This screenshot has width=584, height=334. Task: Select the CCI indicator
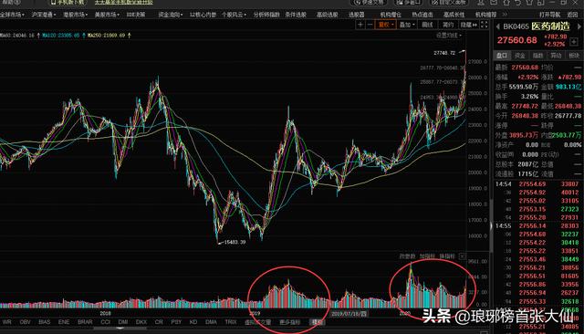(106, 322)
